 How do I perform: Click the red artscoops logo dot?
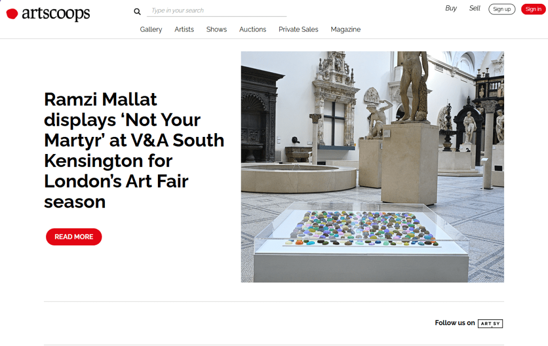click(x=12, y=13)
